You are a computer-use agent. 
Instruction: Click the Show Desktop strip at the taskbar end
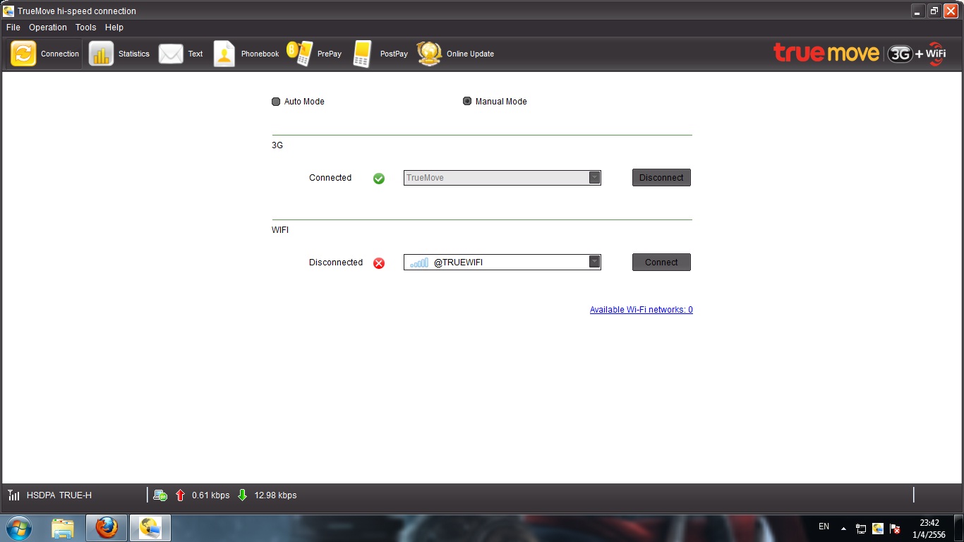(x=958, y=528)
